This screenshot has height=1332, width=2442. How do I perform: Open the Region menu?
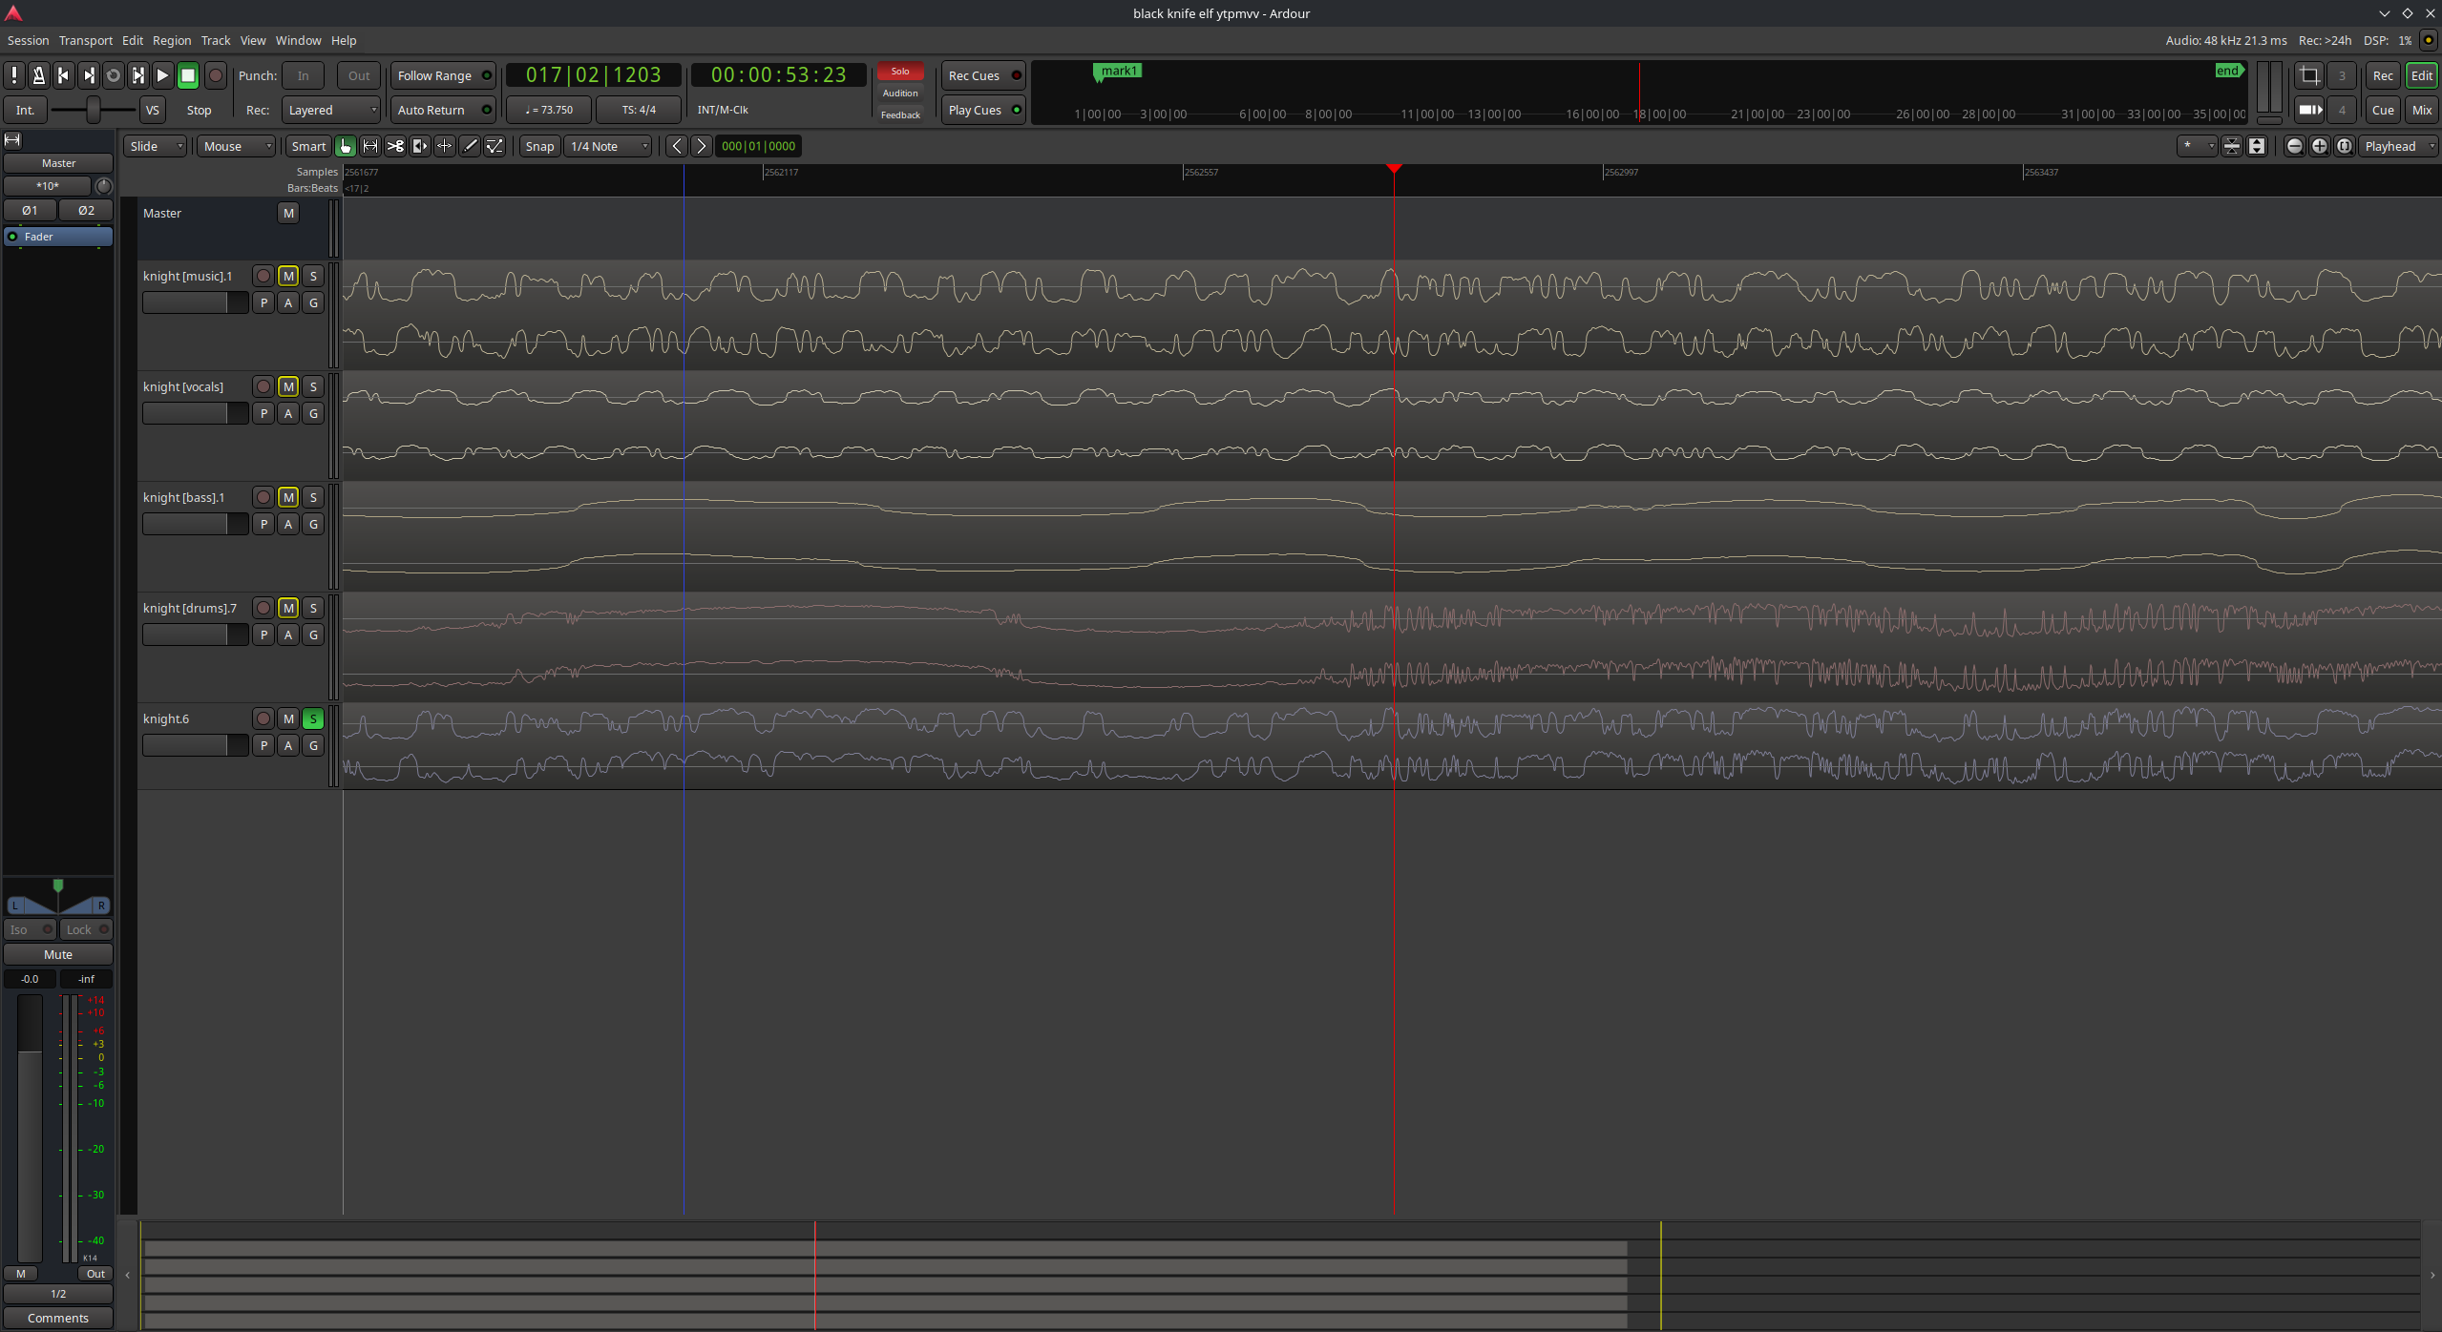[x=172, y=40]
